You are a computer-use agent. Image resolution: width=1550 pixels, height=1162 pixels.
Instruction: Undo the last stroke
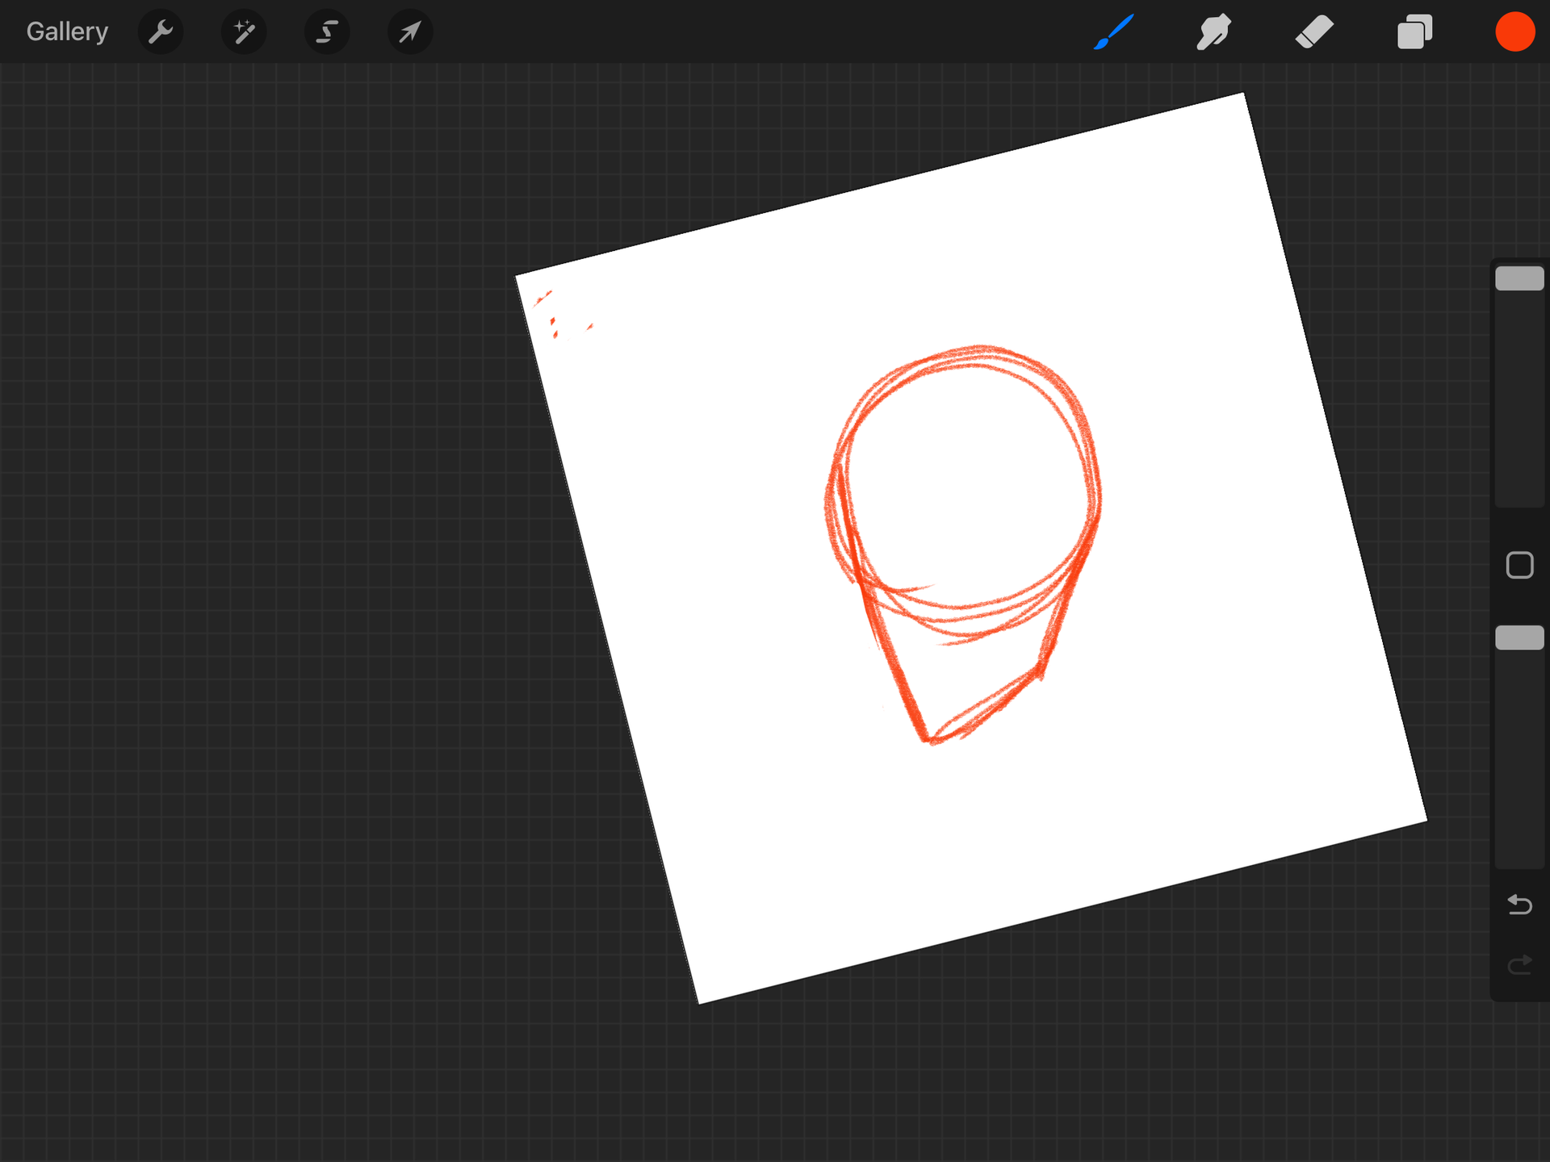tap(1519, 905)
